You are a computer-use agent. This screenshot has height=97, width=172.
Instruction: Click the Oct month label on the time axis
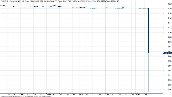point(51,94)
